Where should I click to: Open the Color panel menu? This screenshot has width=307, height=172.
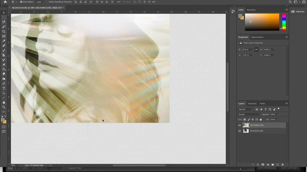(x=287, y=10)
